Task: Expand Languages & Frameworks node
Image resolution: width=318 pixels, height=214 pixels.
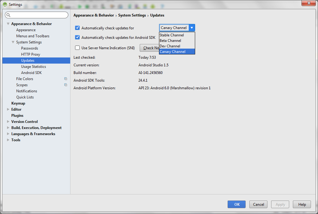Action: (x=8, y=134)
